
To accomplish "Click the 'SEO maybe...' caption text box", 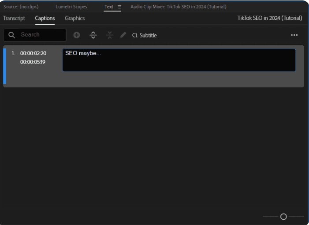I will (x=179, y=60).
